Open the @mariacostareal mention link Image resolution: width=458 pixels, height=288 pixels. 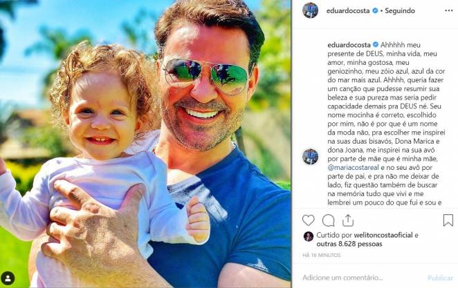click(x=353, y=168)
